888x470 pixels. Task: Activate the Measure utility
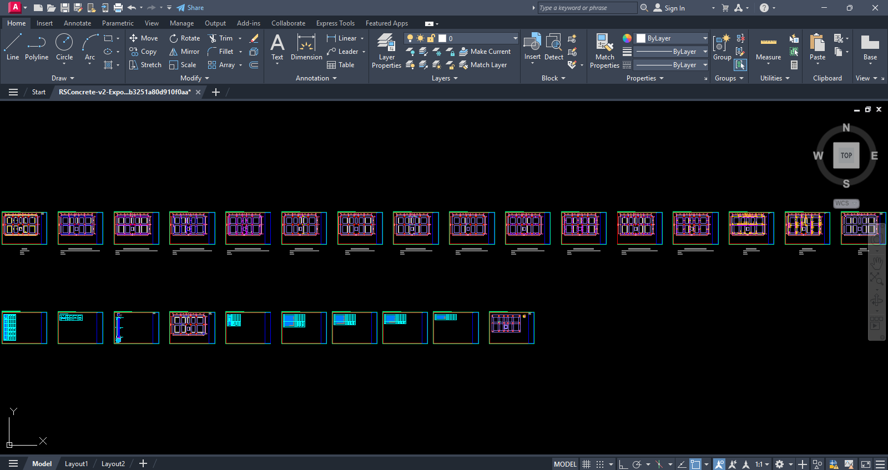[768, 47]
